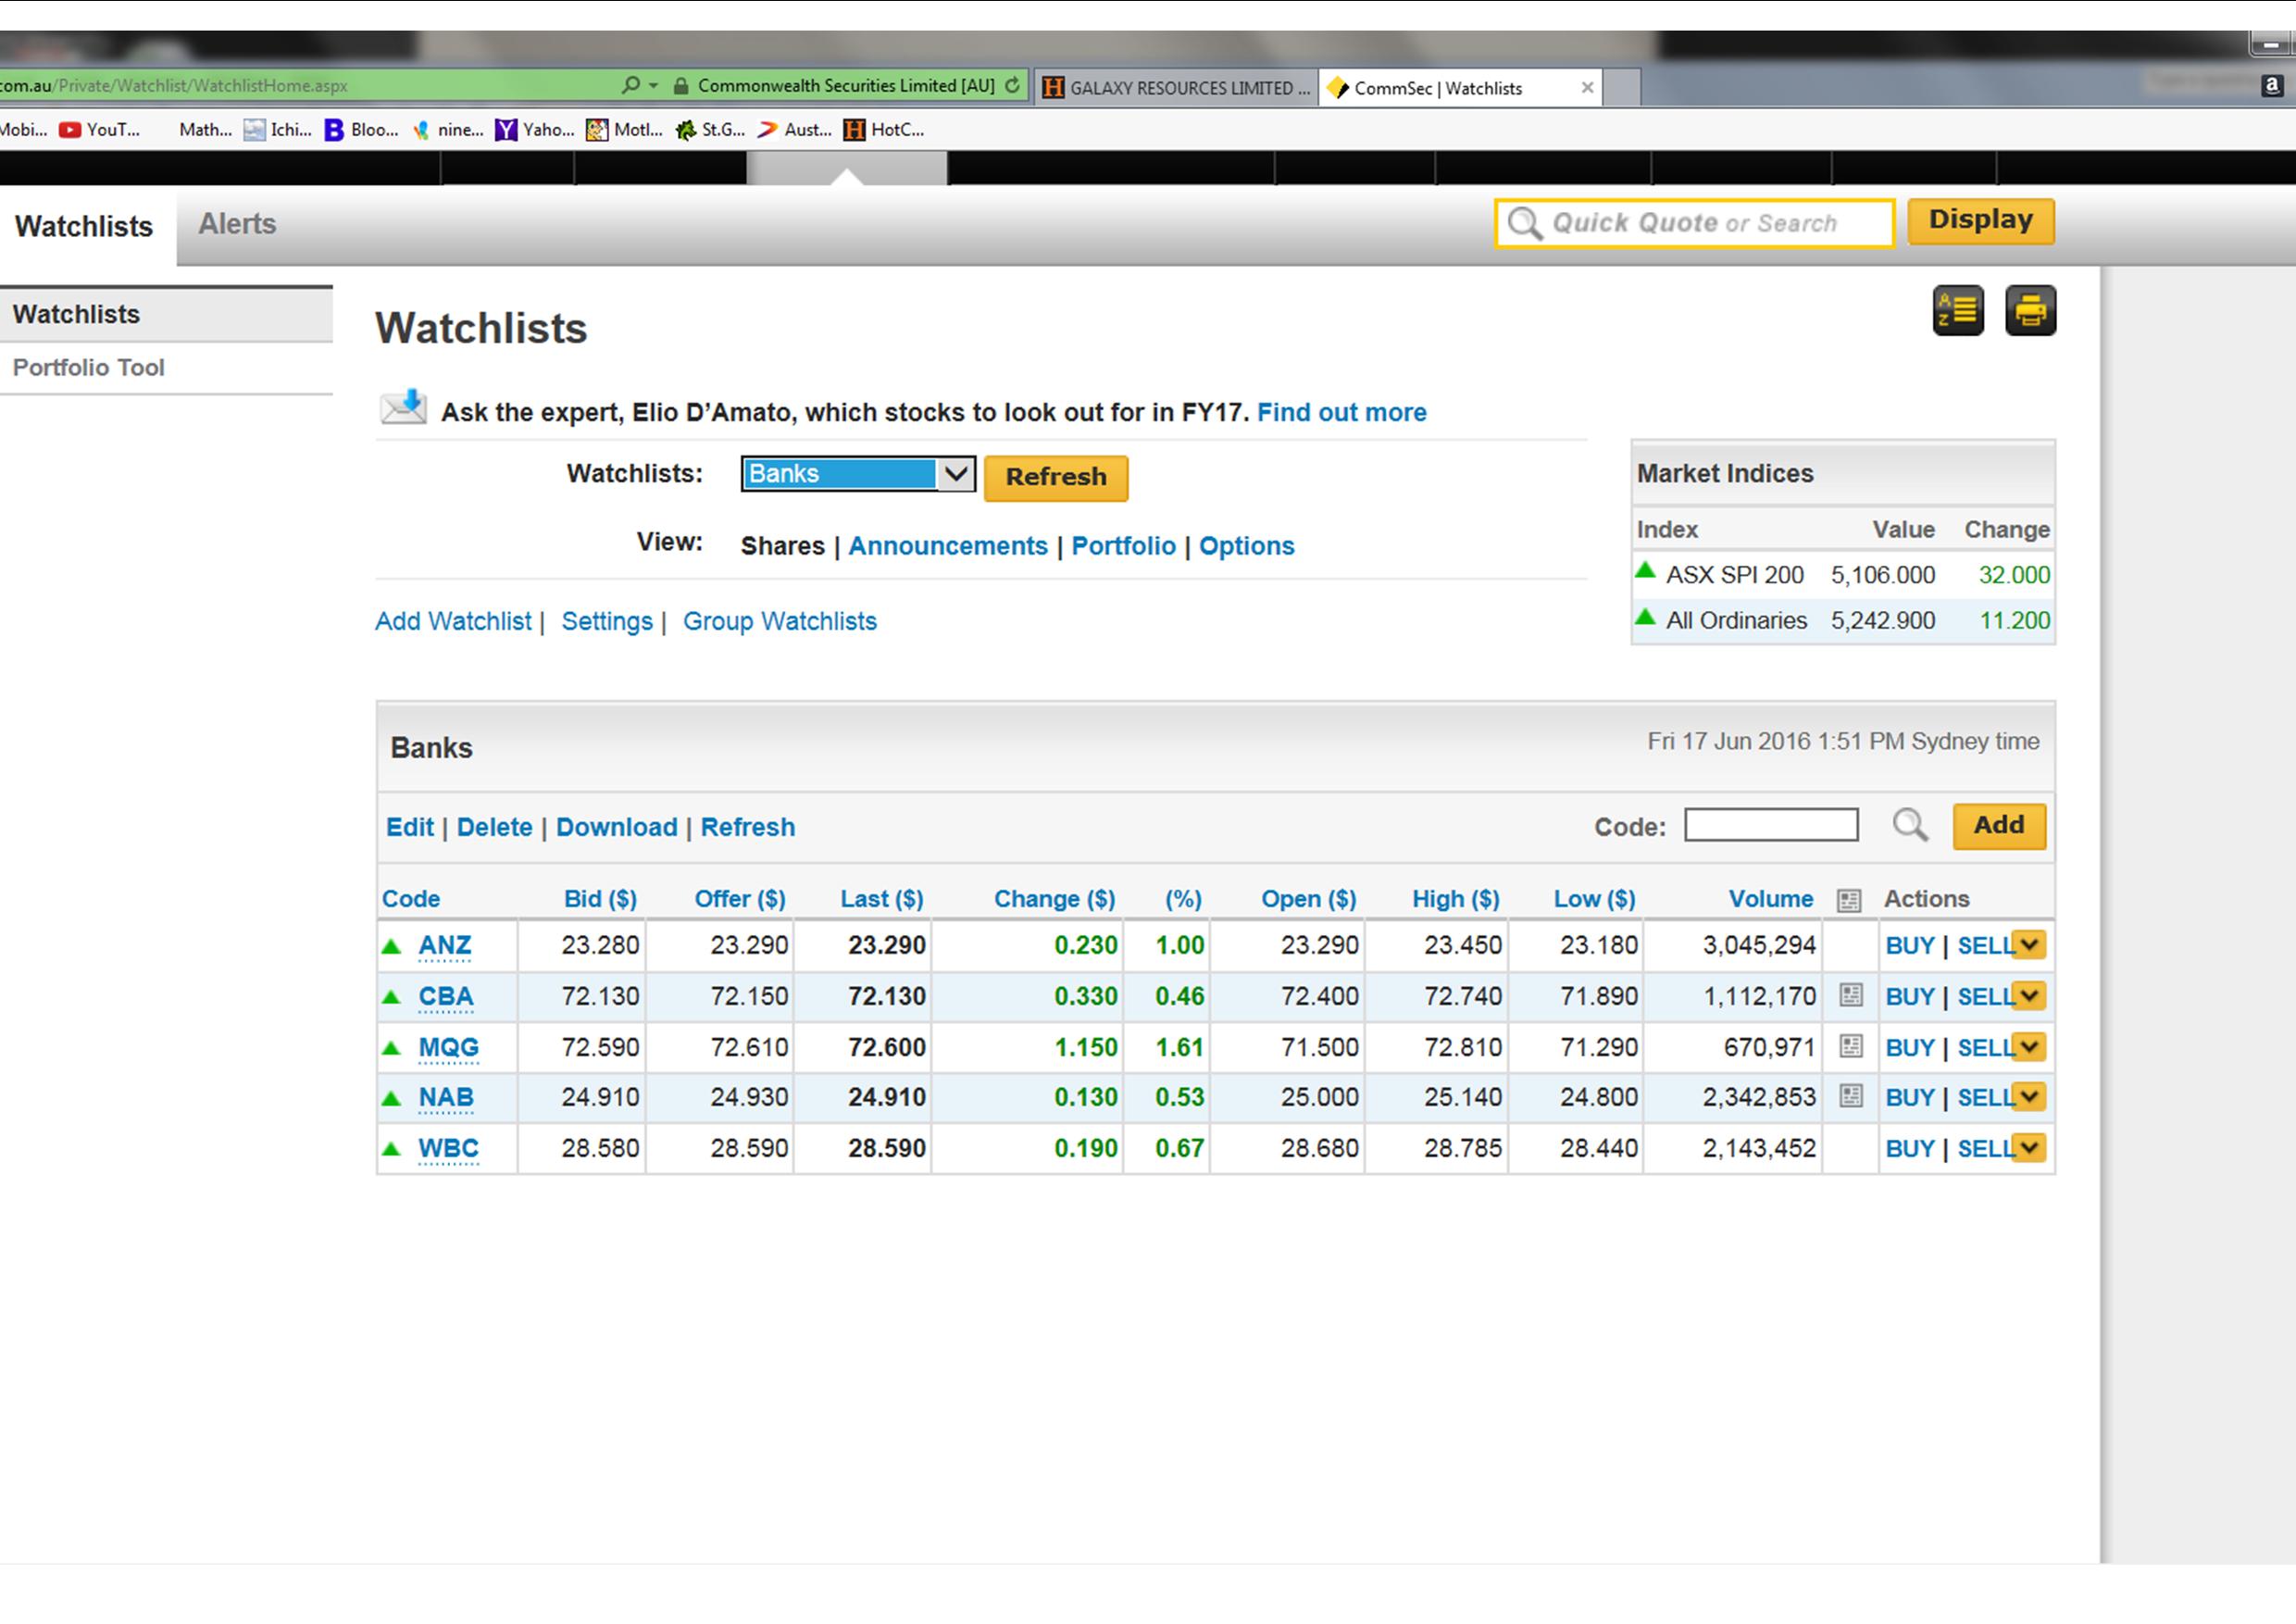The image size is (2296, 1624).
Task: Click the Refresh link in Banks panel
Action: [747, 827]
